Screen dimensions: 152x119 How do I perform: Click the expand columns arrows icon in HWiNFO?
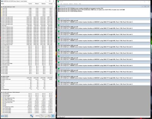tap(2, 116)
